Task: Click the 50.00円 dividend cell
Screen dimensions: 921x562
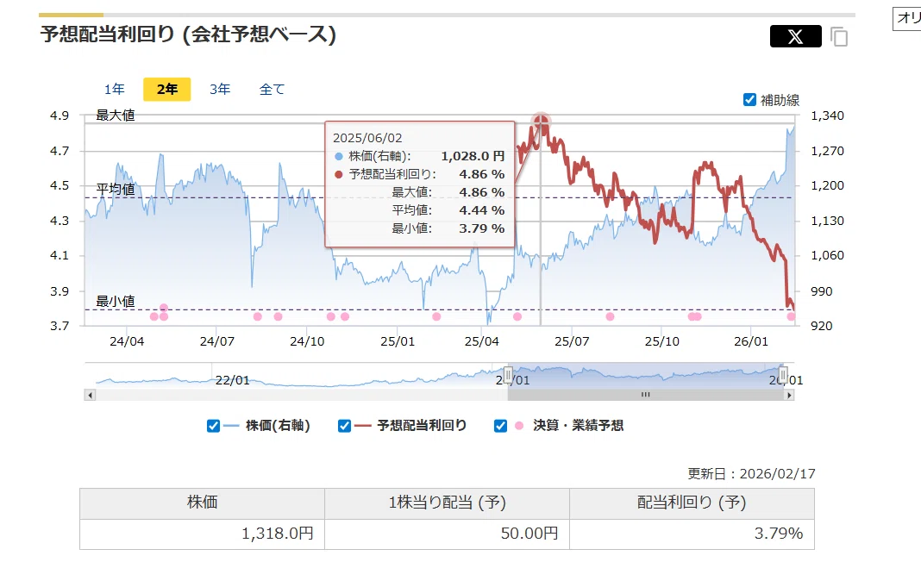Action: (x=447, y=534)
